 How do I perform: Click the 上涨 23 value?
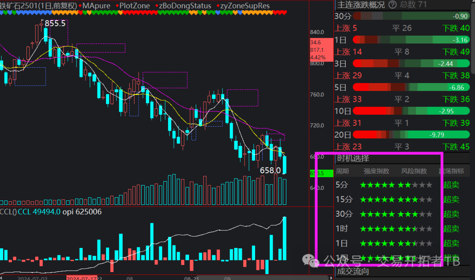pos(348,147)
